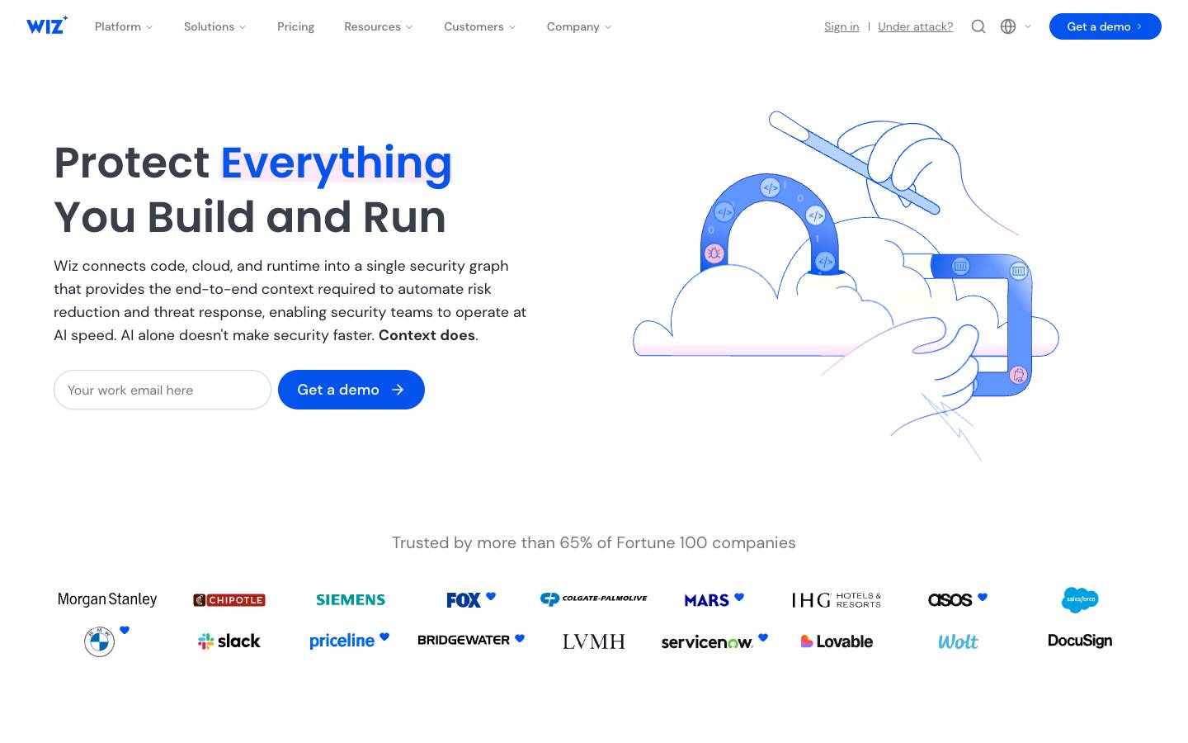
Task: Open the site search magnifier icon
Action: 978,26
